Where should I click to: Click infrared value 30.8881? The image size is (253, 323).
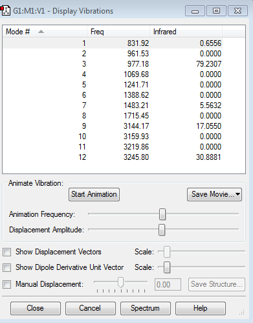point(208,157)
